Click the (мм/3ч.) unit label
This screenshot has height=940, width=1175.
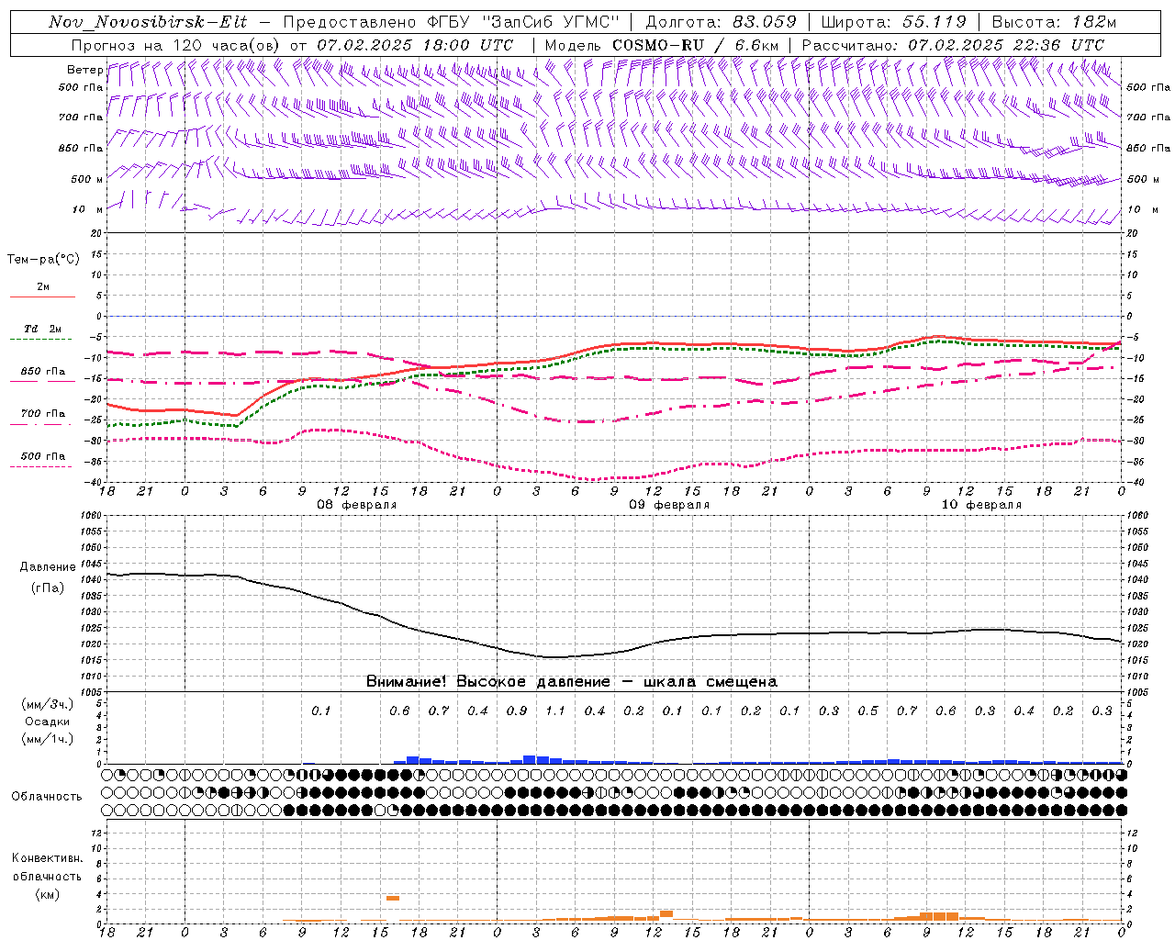(x=47, y=704)
